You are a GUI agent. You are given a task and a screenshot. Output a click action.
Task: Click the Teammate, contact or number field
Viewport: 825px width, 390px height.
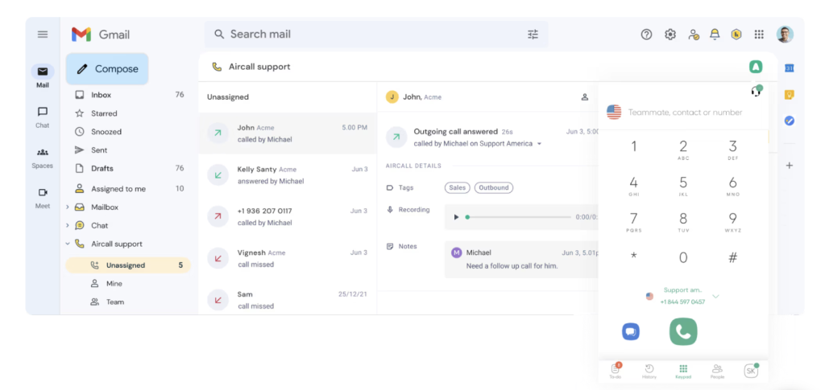[x=685, y=113]
